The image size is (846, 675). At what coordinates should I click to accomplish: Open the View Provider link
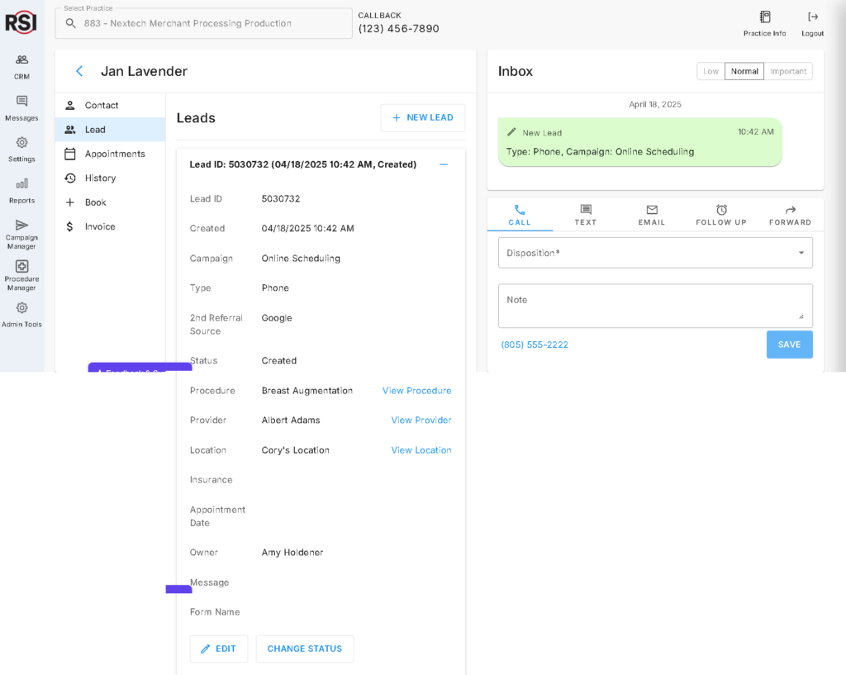pos(421,421)
